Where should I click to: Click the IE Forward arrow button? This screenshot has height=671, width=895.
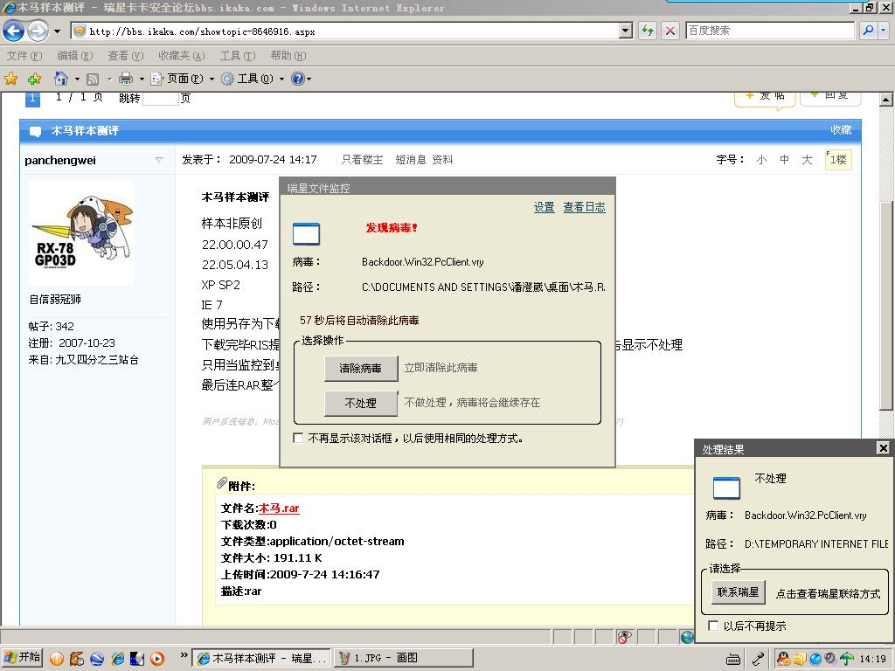pos(38,31)
